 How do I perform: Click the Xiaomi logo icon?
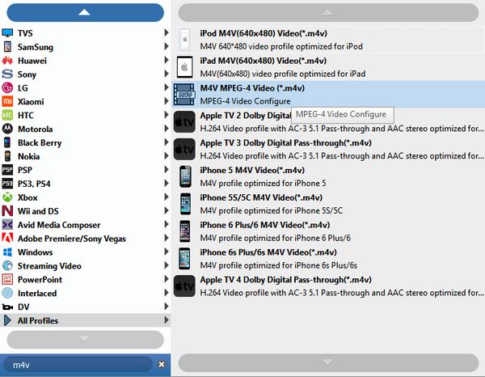[7, 101]
